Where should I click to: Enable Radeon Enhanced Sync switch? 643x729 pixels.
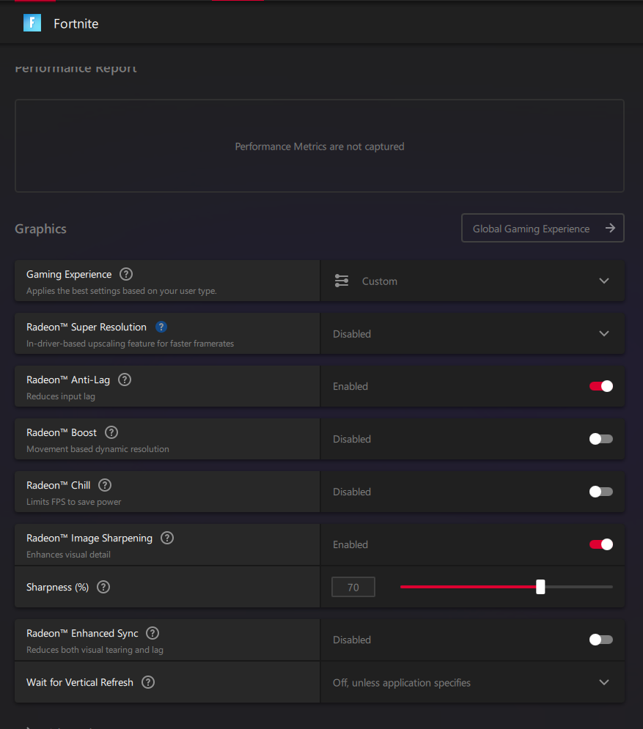pos(600,640)
